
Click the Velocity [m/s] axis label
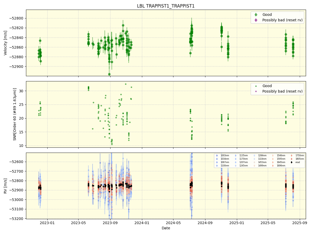5,43
